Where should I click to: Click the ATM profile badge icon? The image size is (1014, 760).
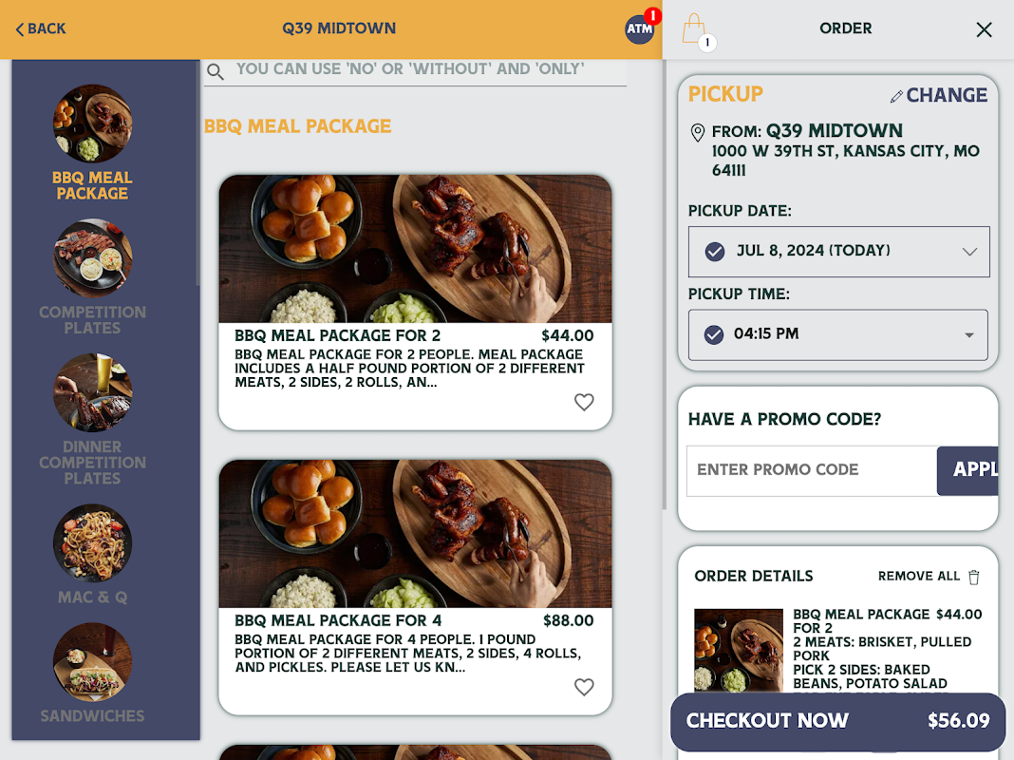pos(640,28)
